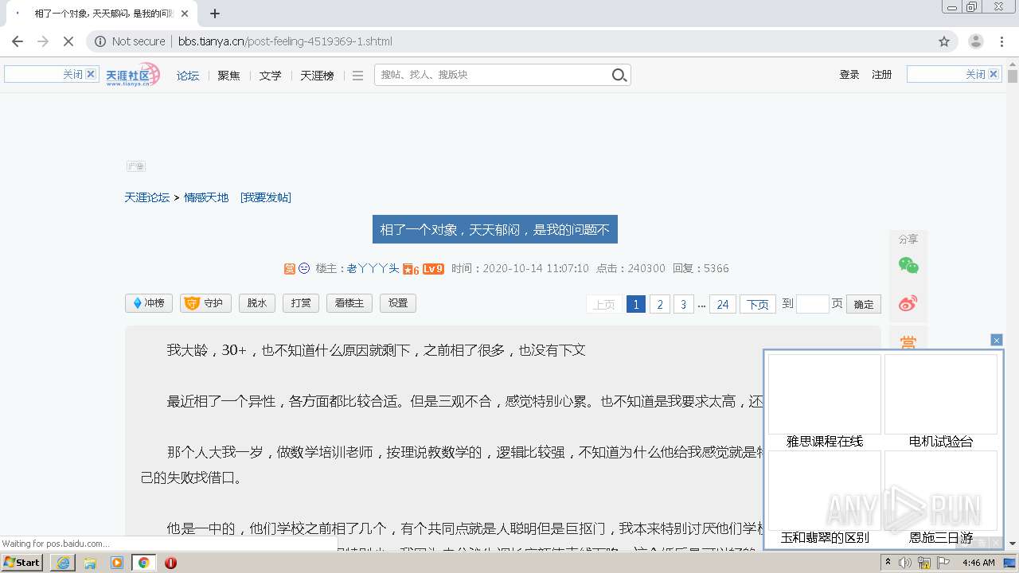Open 天涯论坛 breadcrumb link
The width and height of the screenshot is (1019, 573).
point(147,197)
